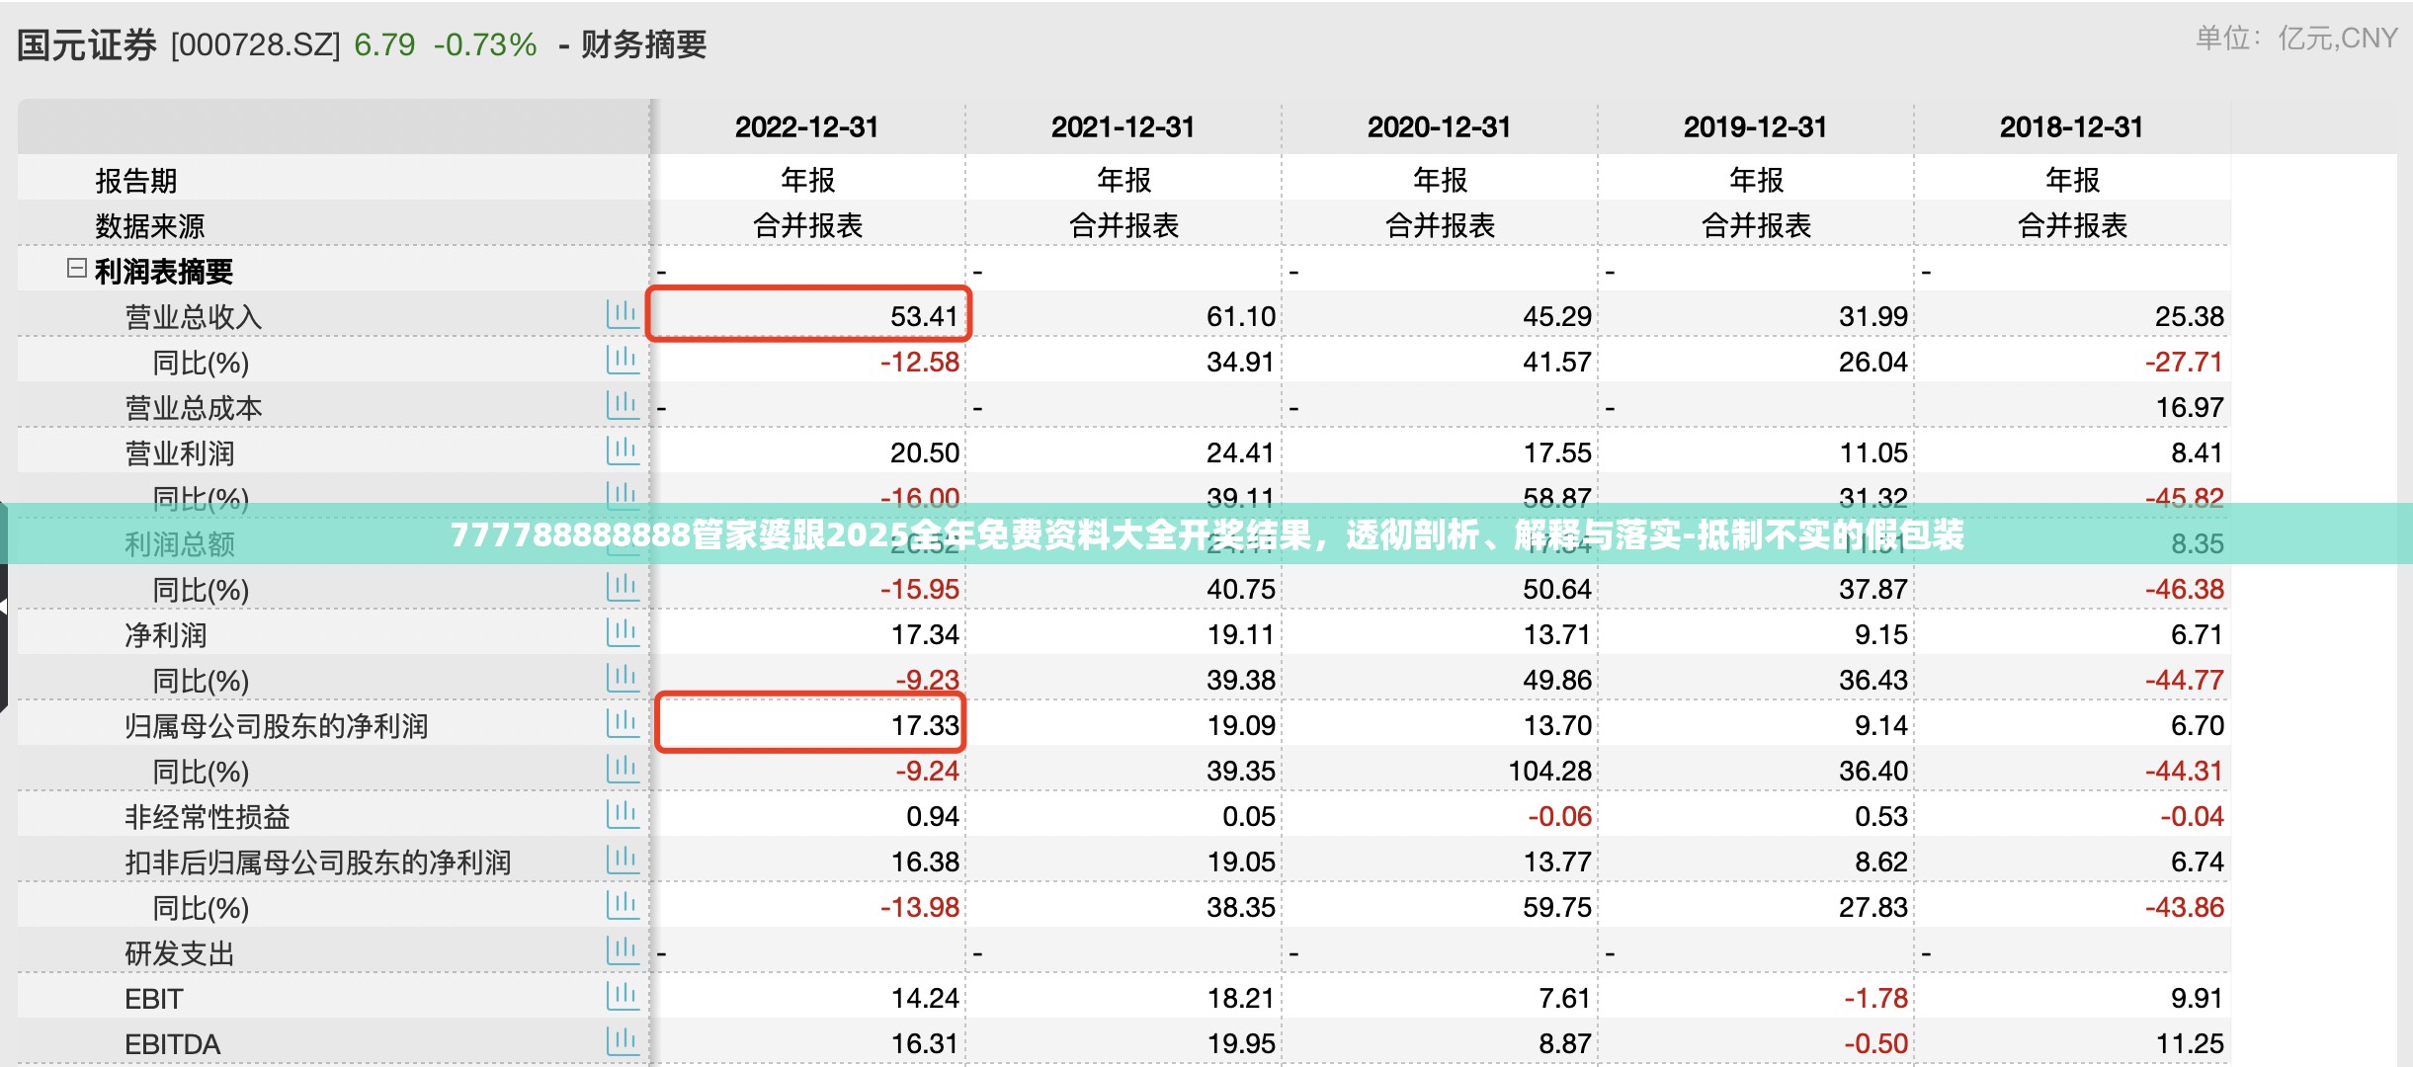Image resolution: width=2413 pixels, height=1067 pixels.
Task: Click the 非经常性损益 value 0.94
Action: 933,816
